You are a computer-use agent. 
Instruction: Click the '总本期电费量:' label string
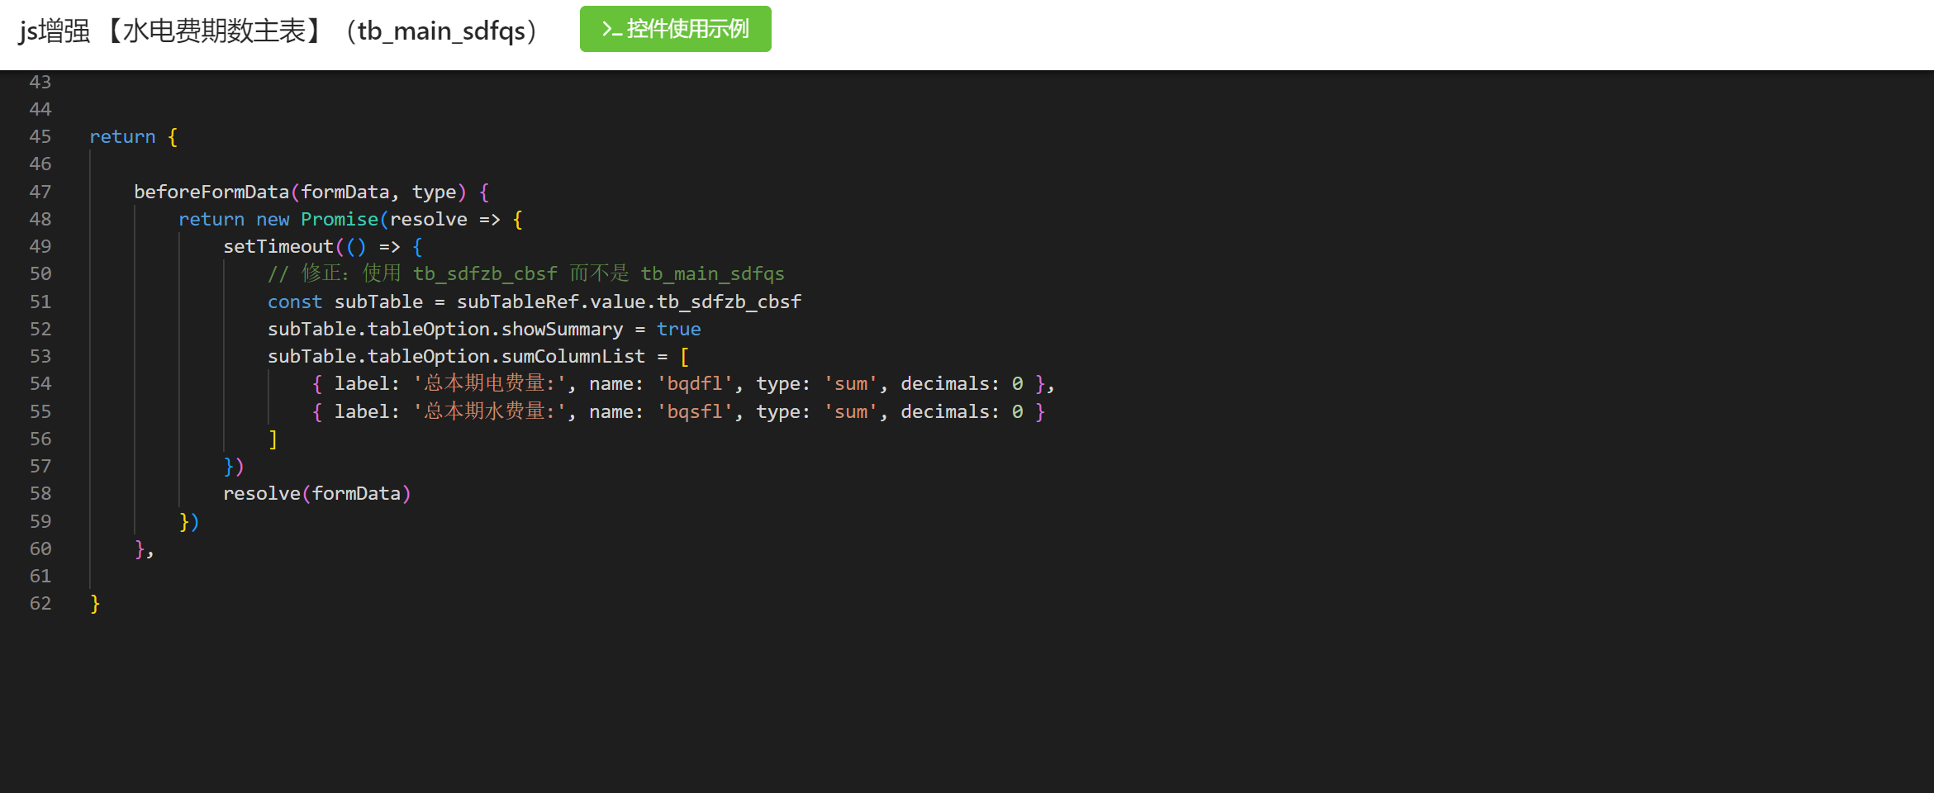pos(489,384)
